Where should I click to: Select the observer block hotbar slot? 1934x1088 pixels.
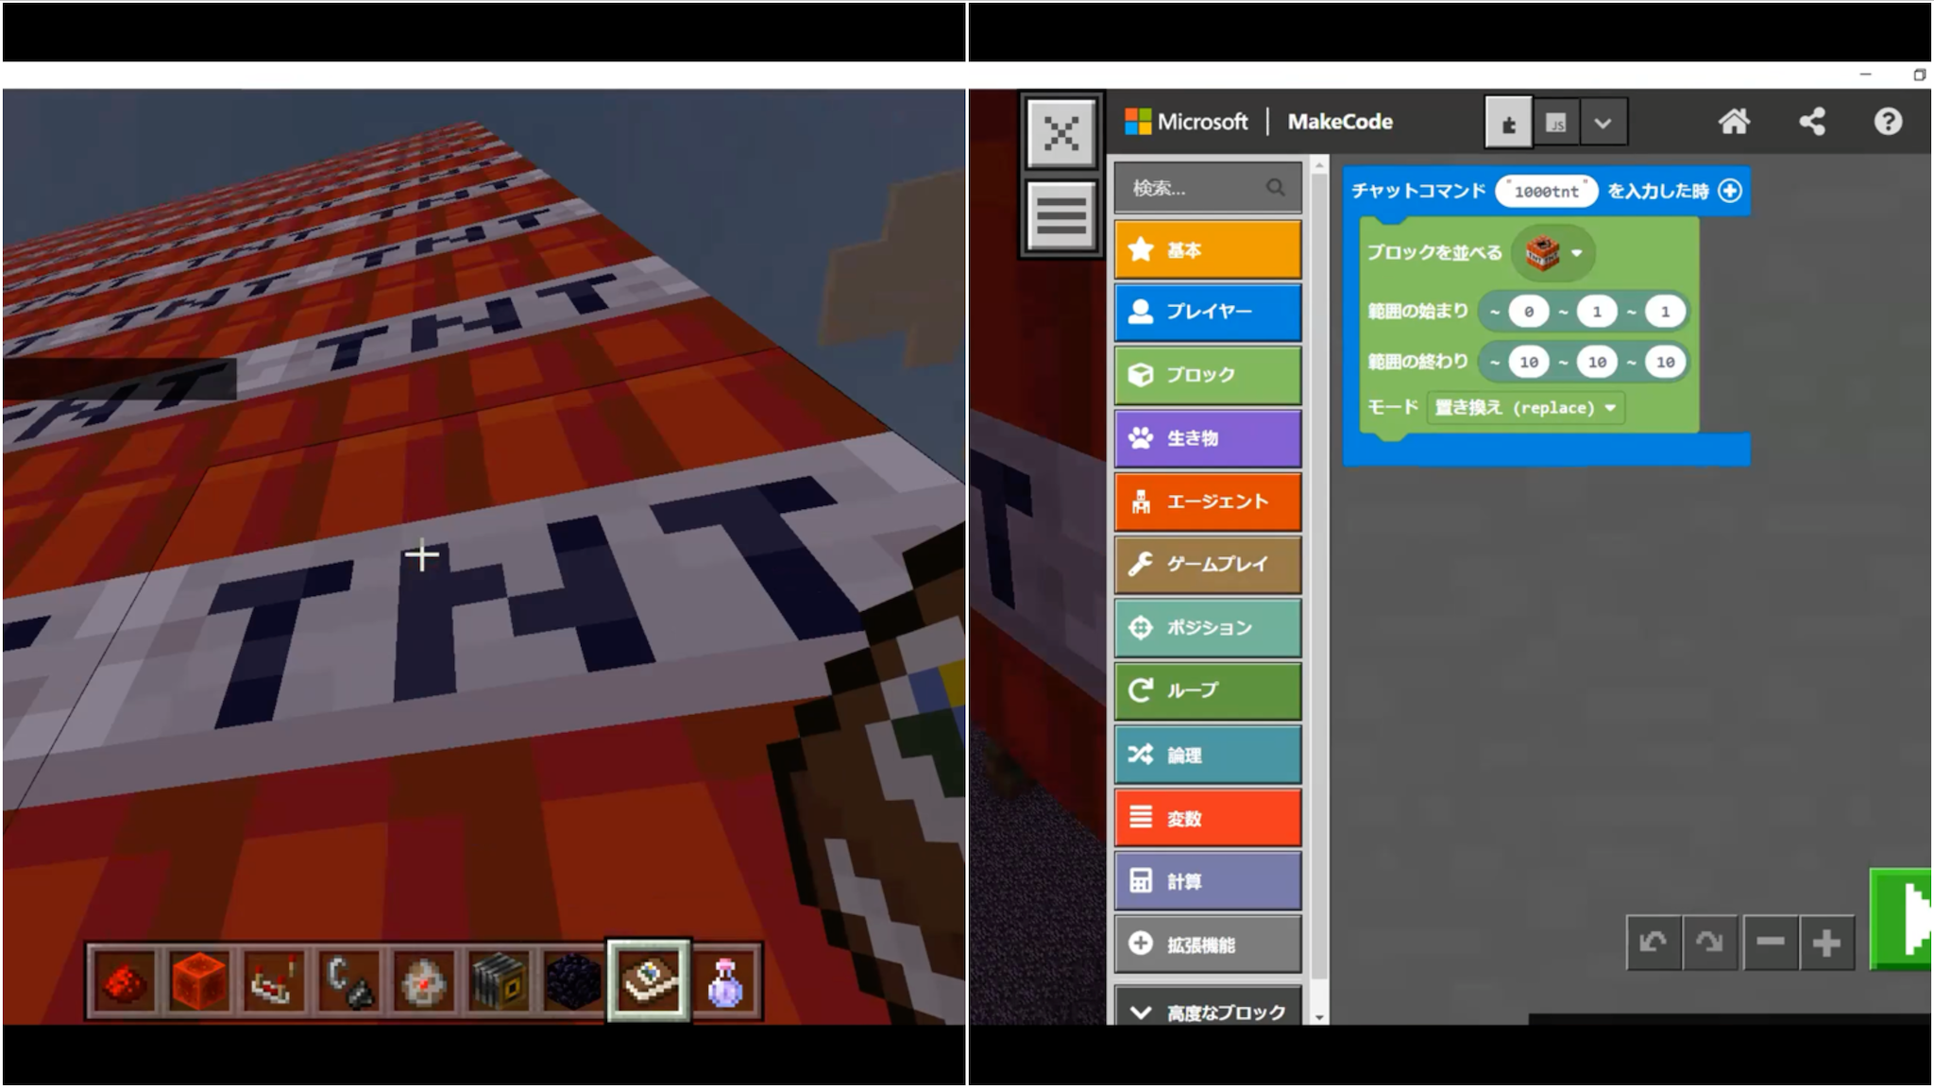coord(500,982)
